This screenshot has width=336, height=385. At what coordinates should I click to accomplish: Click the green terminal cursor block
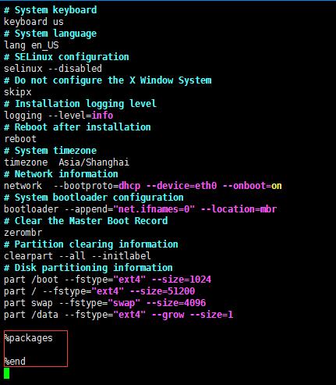(7, 373)
